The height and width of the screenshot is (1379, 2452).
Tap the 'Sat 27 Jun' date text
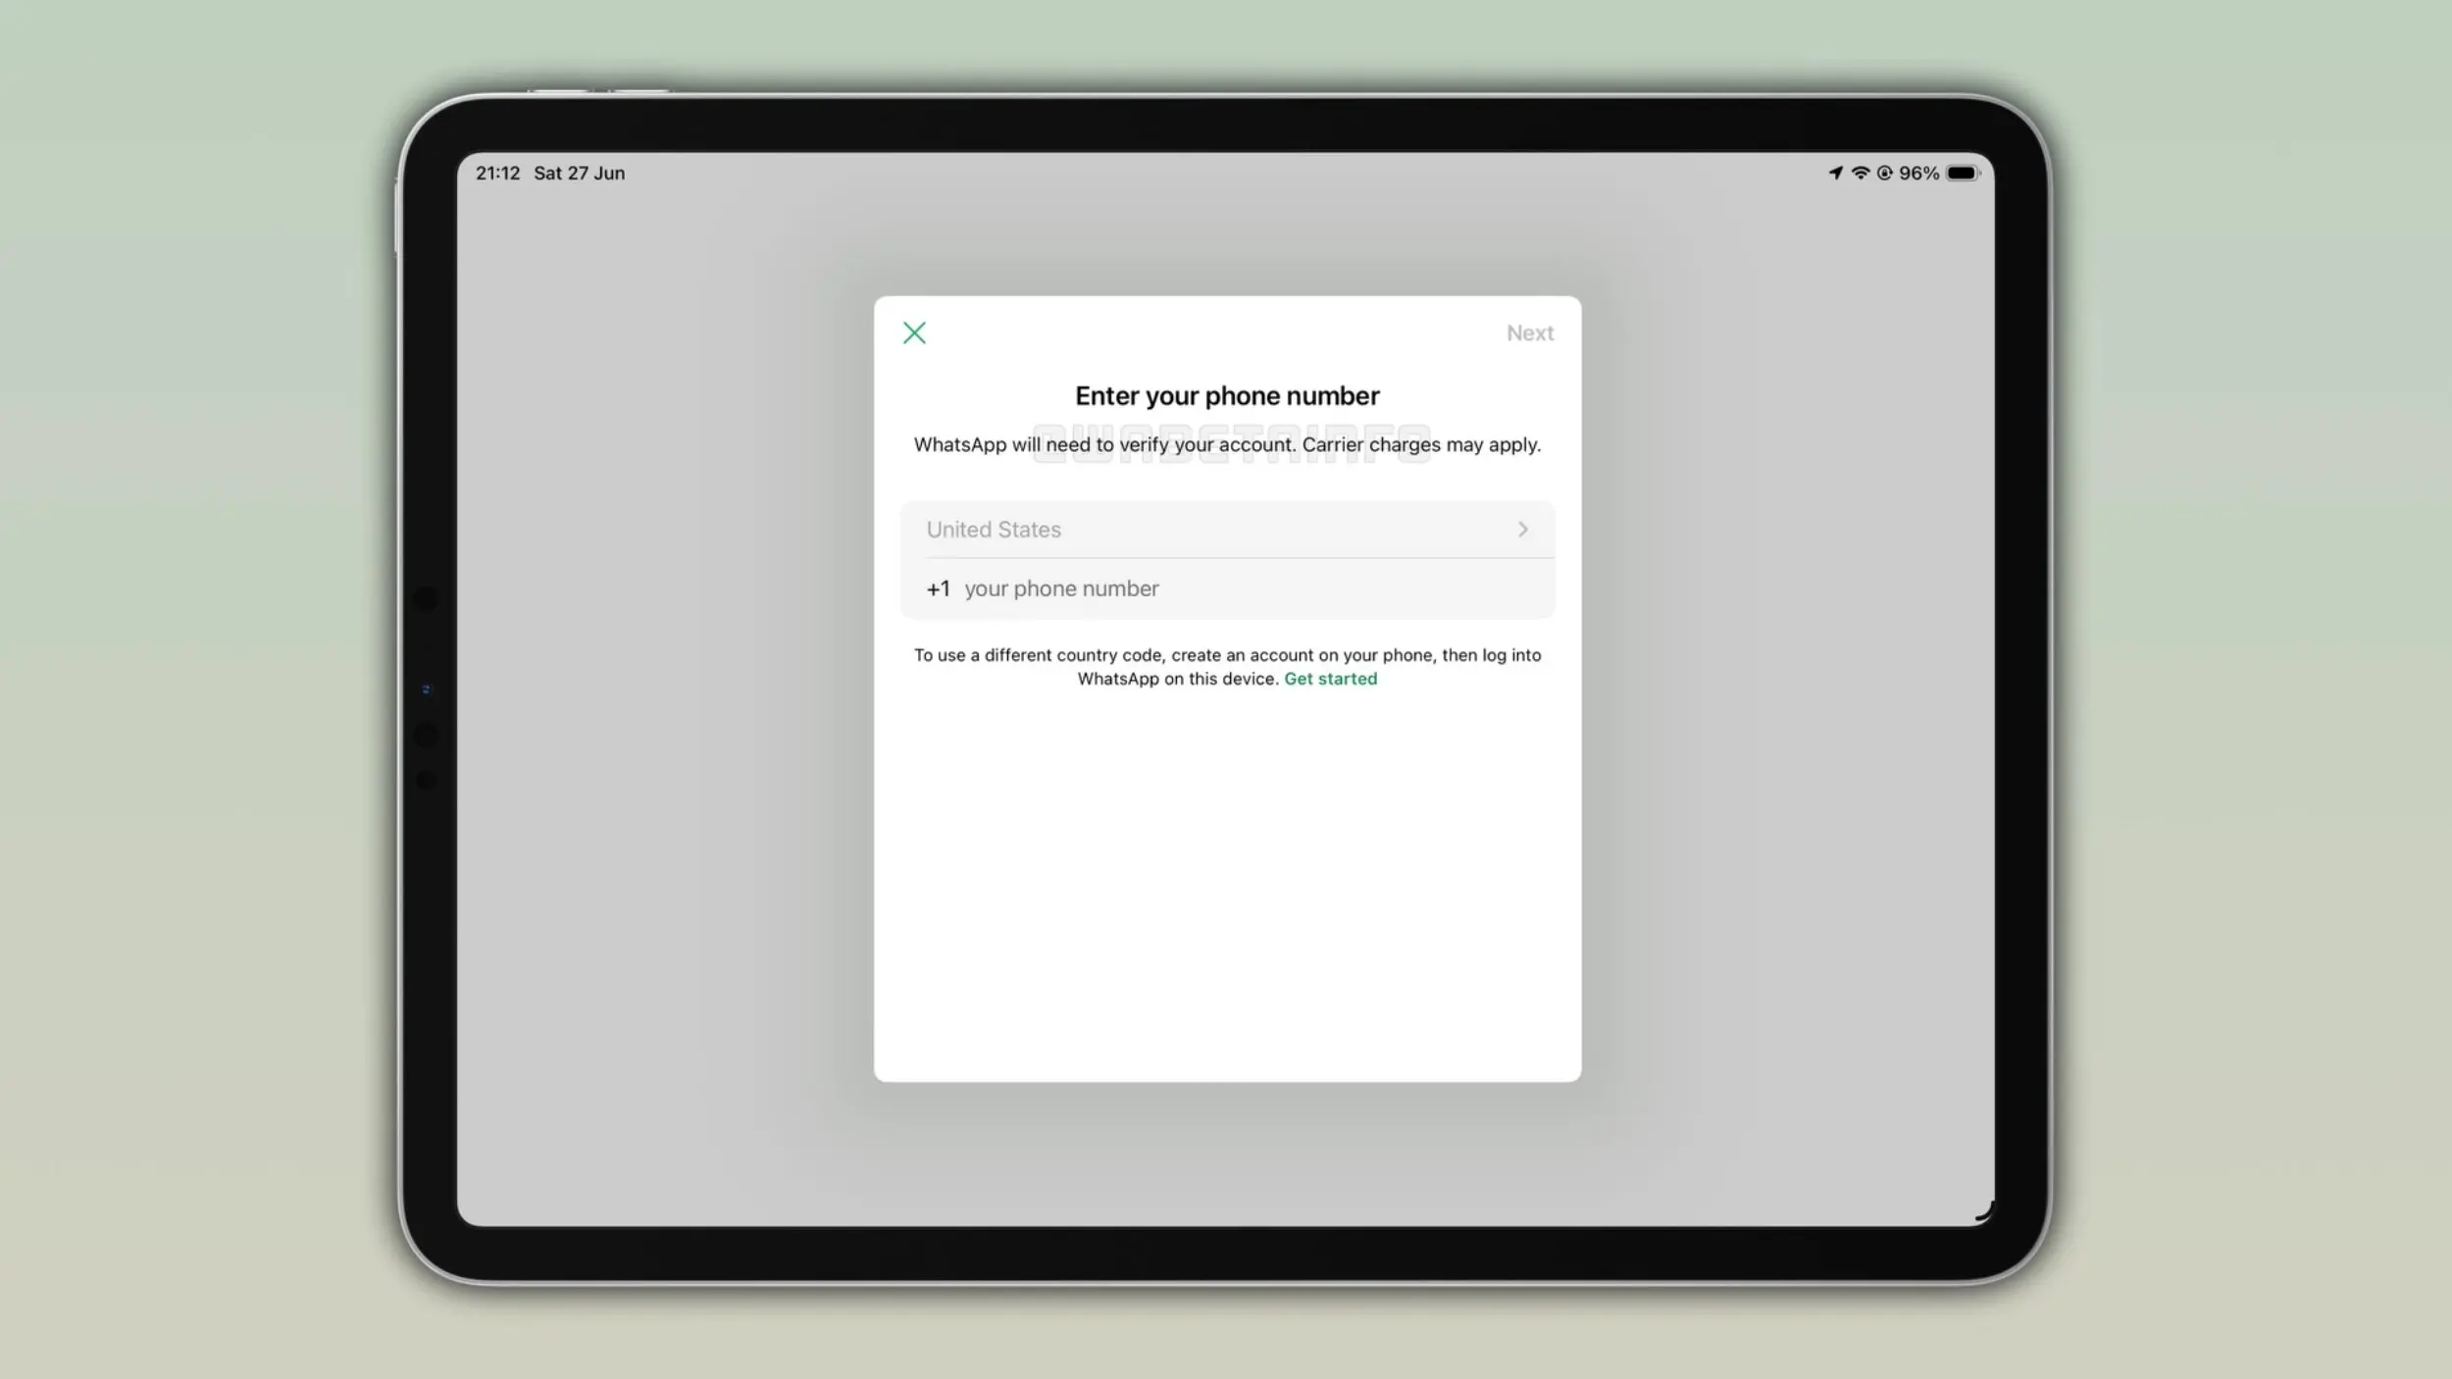click(x=579, y=173)
